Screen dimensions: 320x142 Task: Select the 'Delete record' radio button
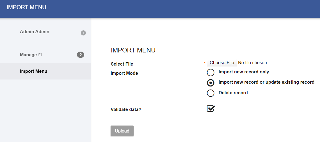[x=211, y=93]
